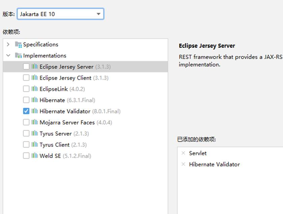
Task: Enable Mojarra Server Faces checkbox
Action: [26, 122]
